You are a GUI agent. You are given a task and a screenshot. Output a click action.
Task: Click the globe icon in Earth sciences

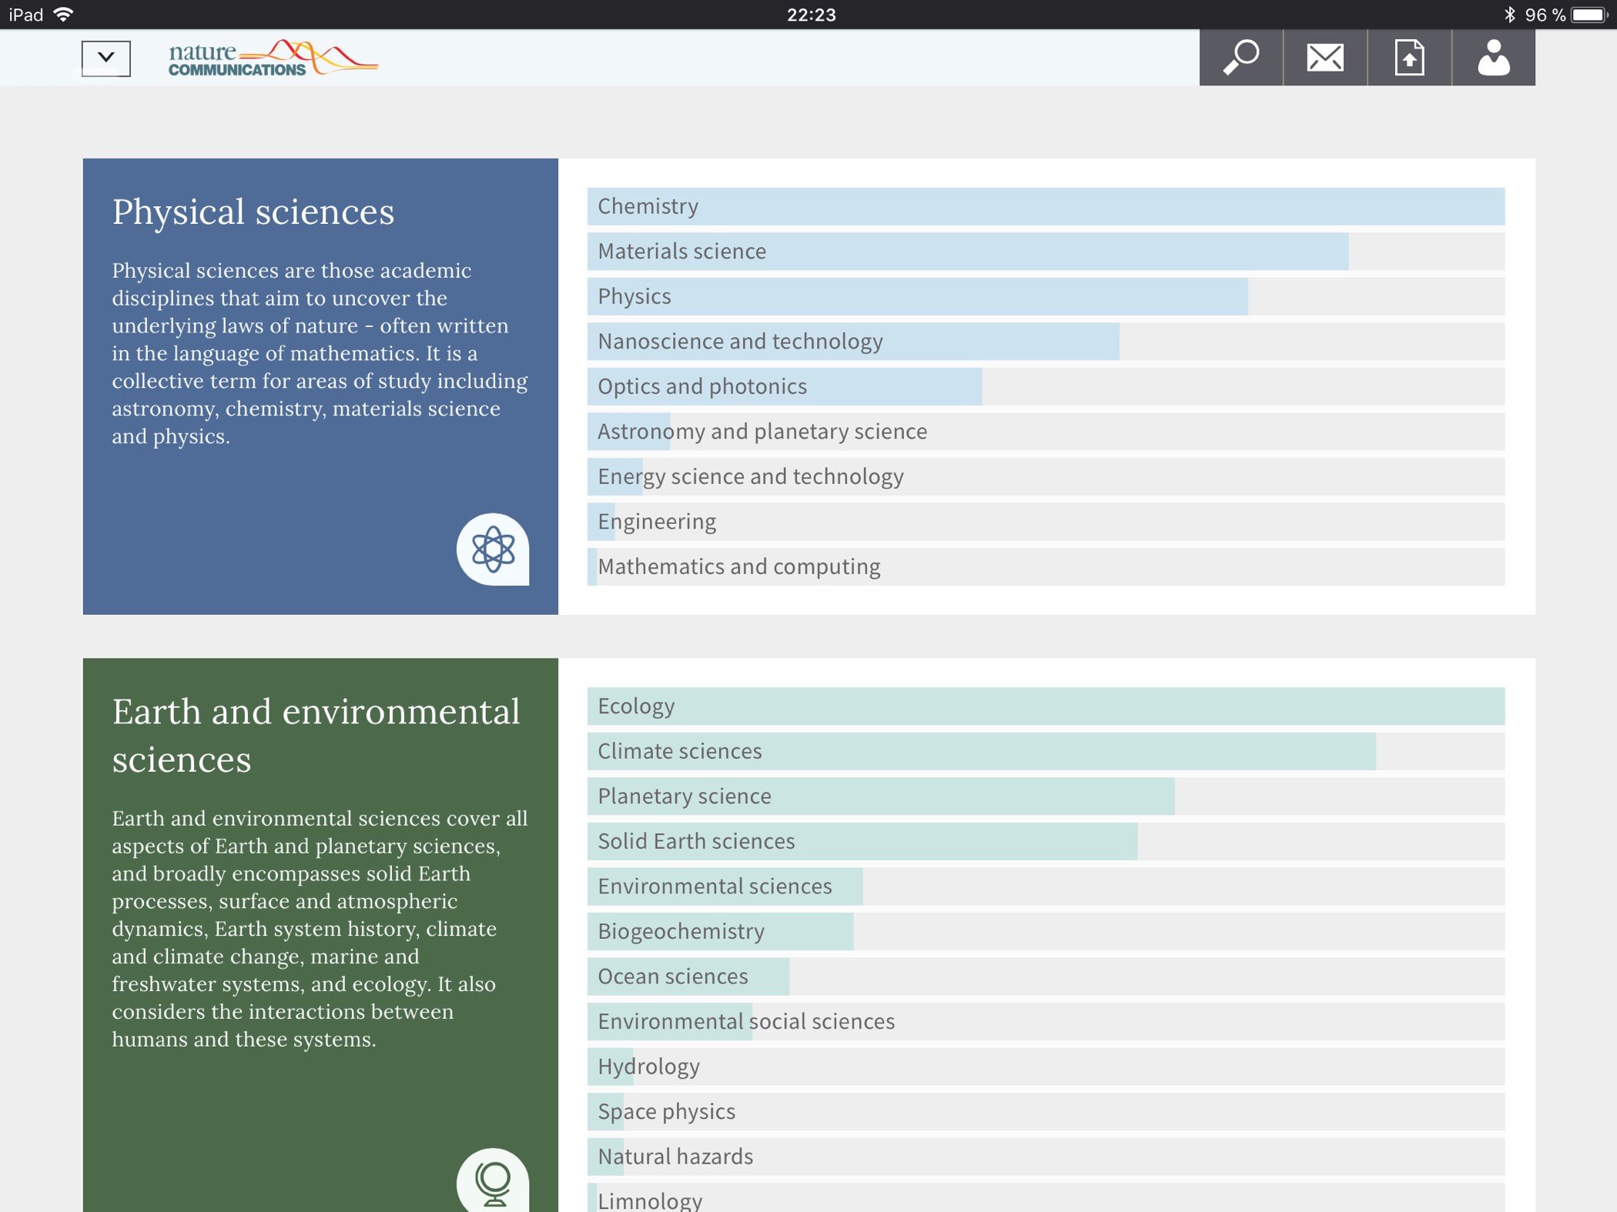(493, 1183)
